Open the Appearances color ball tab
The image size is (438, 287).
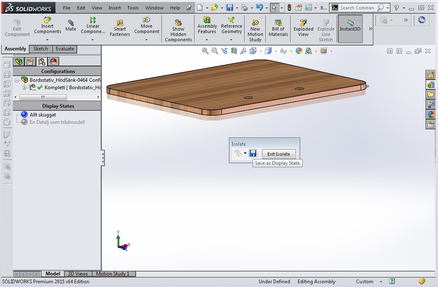tap(53, 62)
